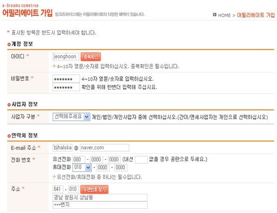Click the first postal code field 641
277x213 pixels.
[58, 189]
